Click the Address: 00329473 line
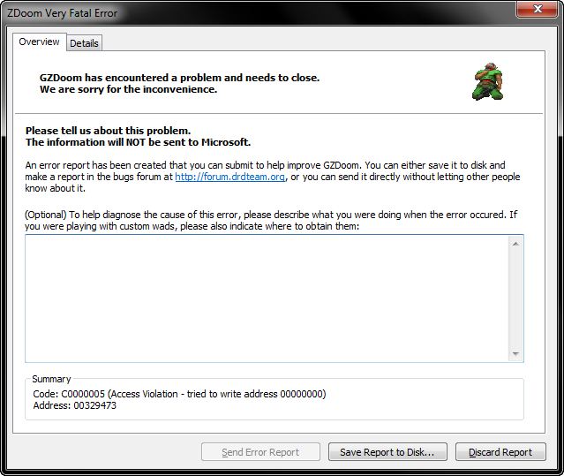Image resolution: width=564 pixels, height=476 pixels. [x=74, y=405]
